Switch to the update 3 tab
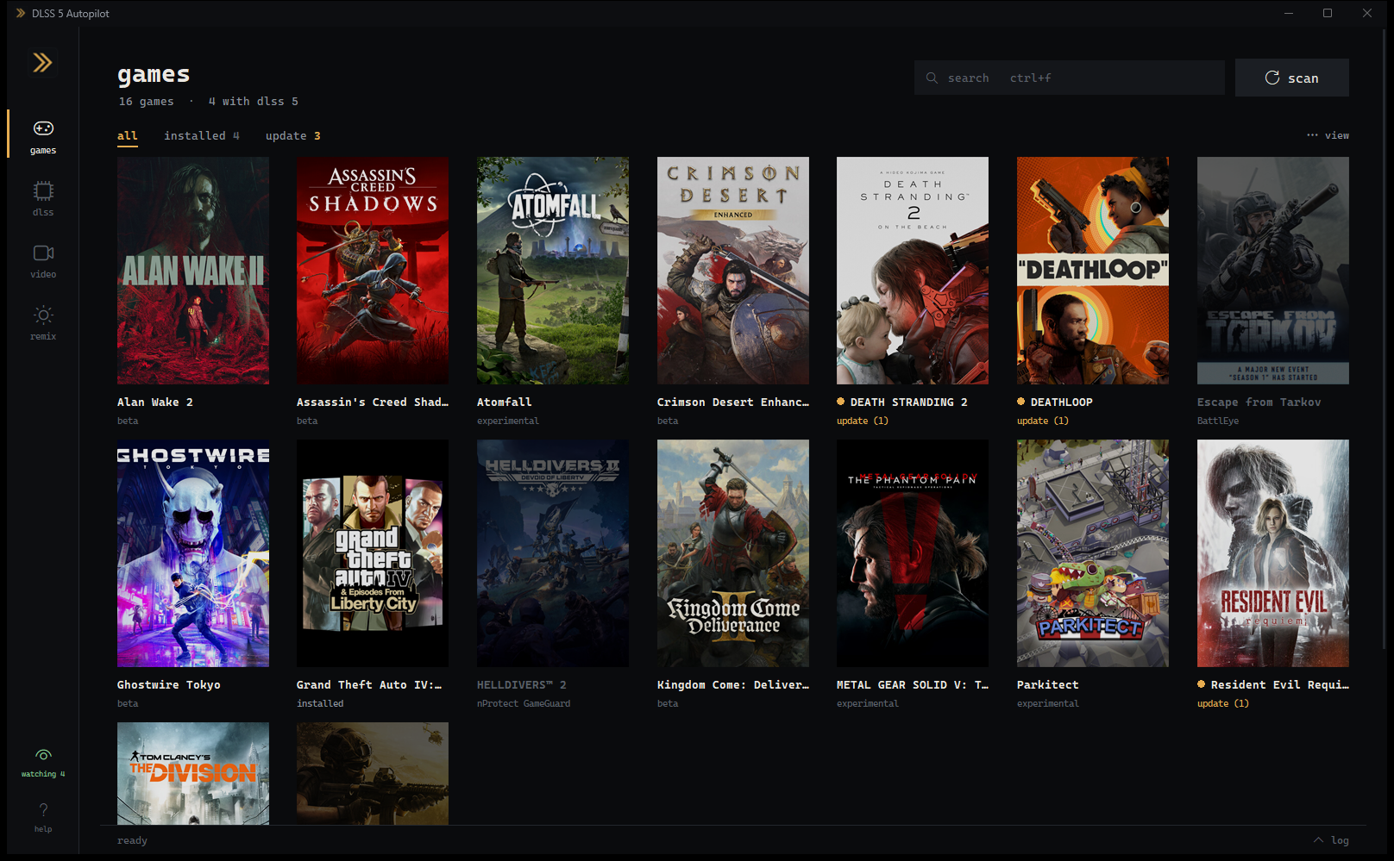Image resolution: width=1394 pixels, height=861 pixels. click(293, 135)
